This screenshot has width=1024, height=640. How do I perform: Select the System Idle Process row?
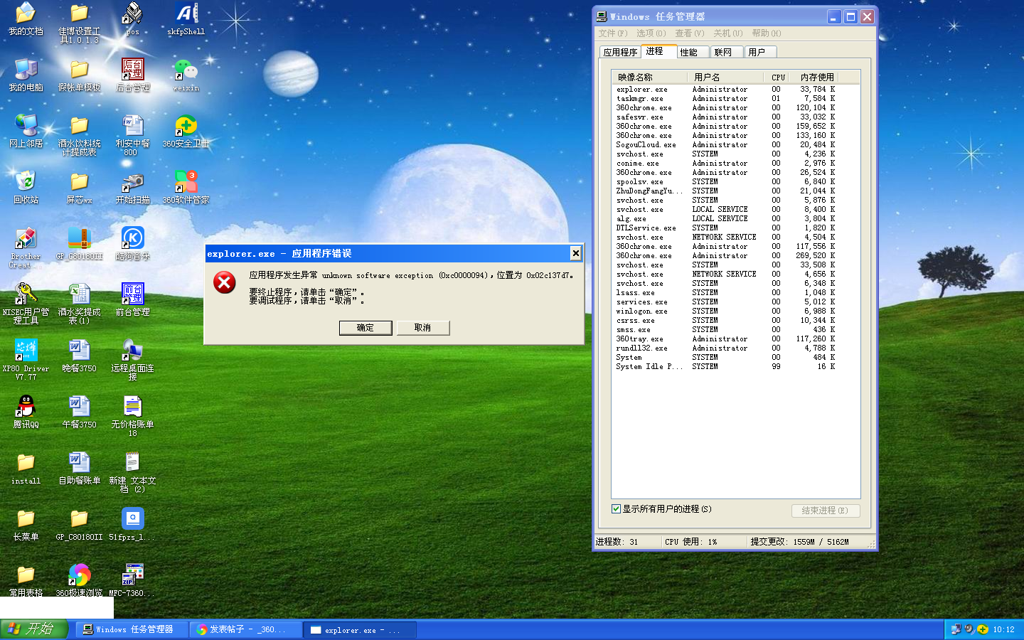pos(736,367)
